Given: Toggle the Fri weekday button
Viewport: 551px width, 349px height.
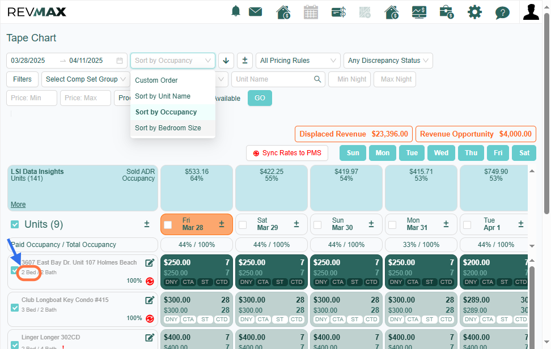Looking at the screenshot, I should pyautogui.click(x=498, y=153).
